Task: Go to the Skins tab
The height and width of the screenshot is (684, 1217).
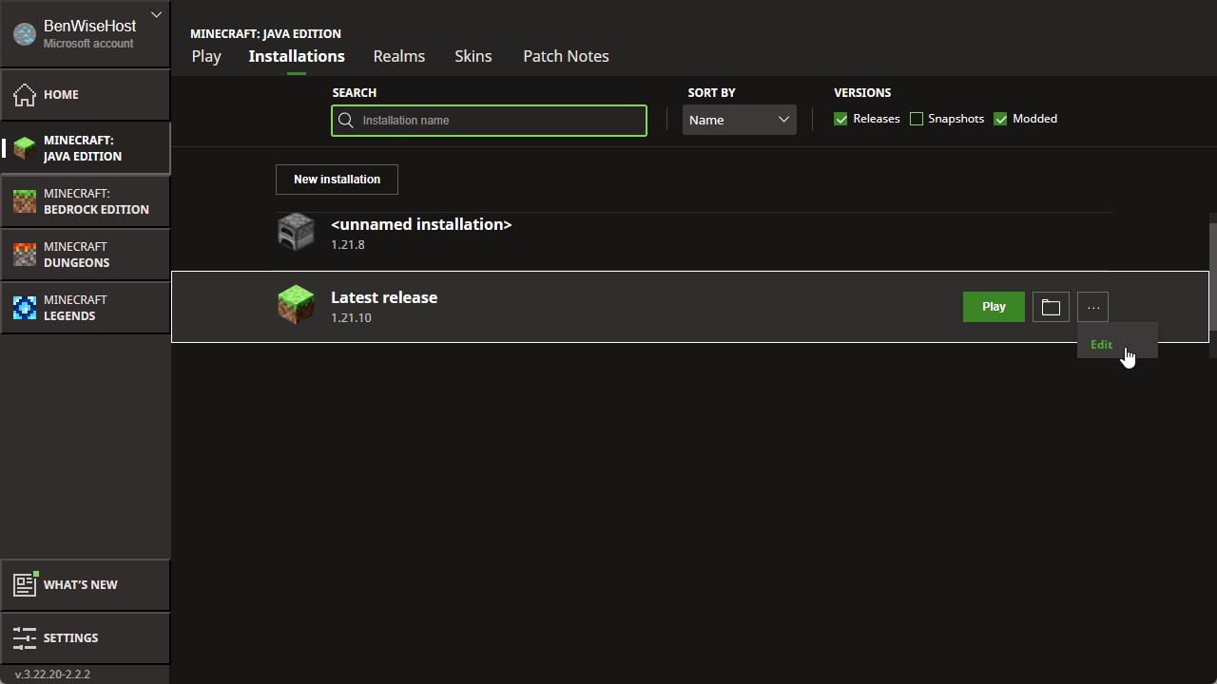Action: pyautogui.click(x=473, y=56)
